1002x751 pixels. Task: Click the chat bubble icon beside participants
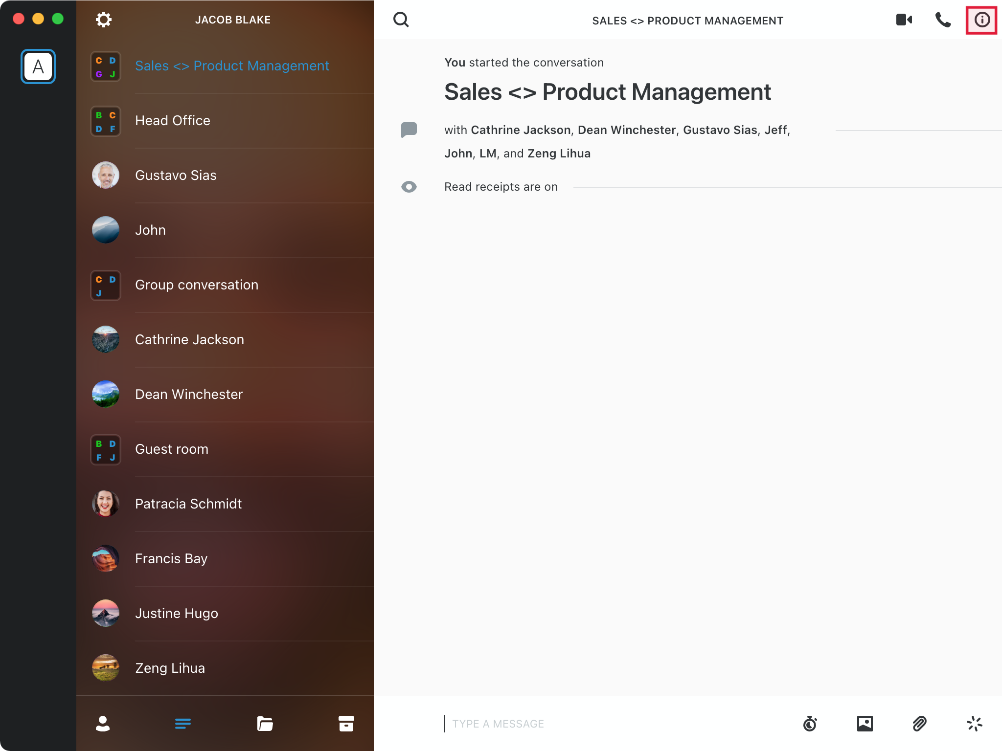pos(409,130)
